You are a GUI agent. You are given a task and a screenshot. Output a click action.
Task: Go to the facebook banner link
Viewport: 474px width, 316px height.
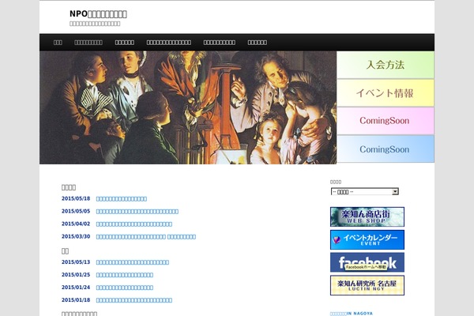click(367, 262)
